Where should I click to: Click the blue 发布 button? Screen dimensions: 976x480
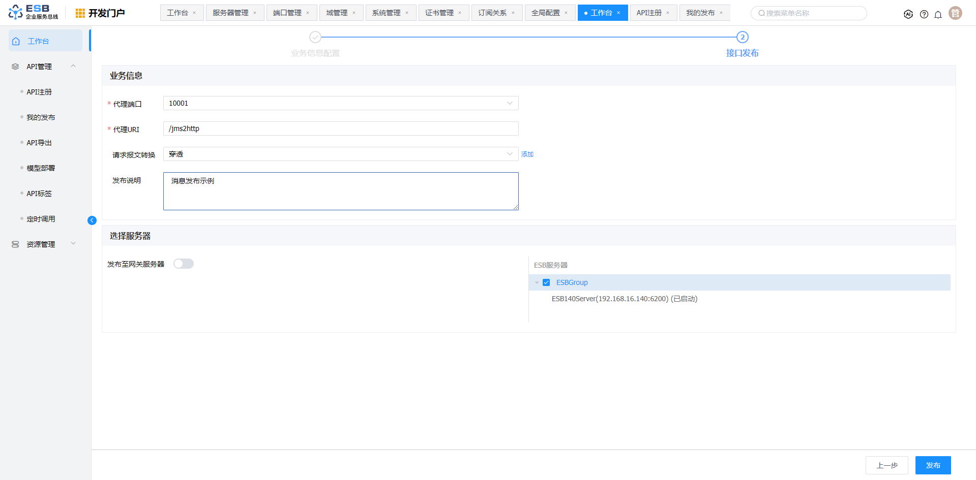(932, 465)
